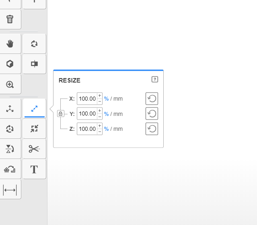Toggle the uniform scaling lock
The height and width of the screenshot is (225, 257).
(60, 114)
